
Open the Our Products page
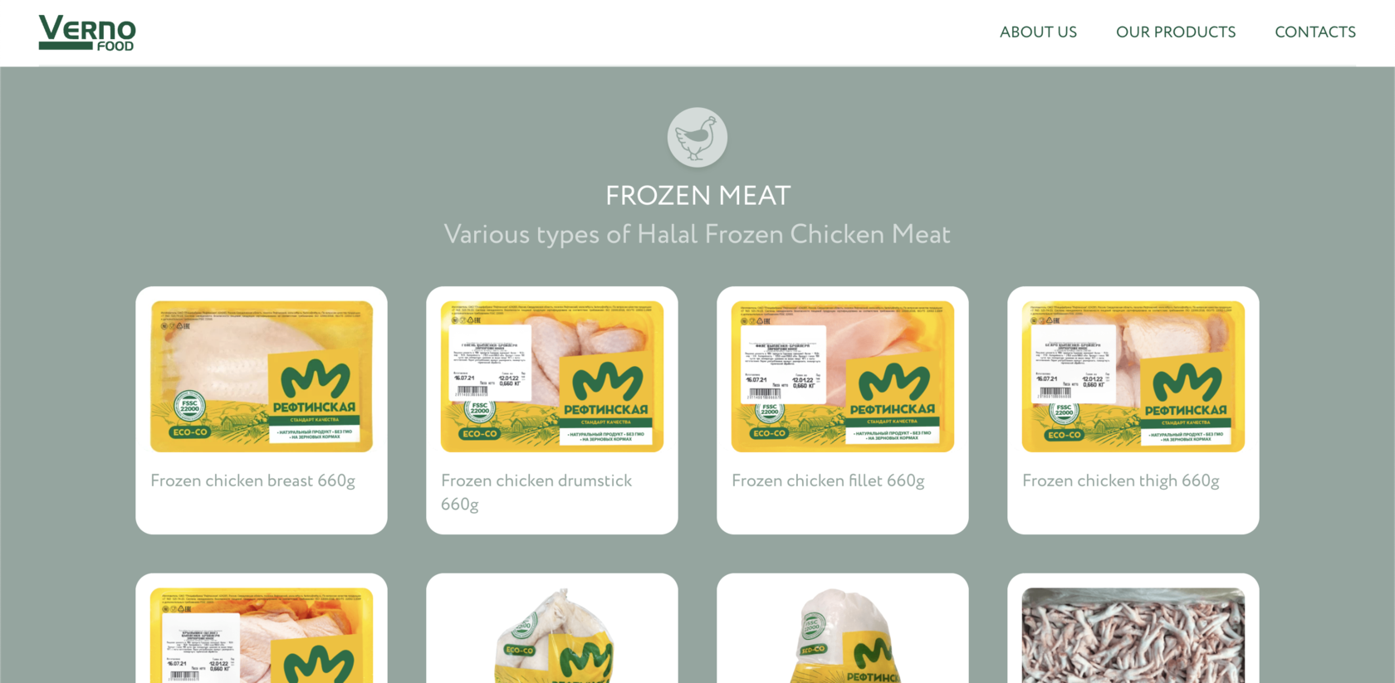point(1176,32)
